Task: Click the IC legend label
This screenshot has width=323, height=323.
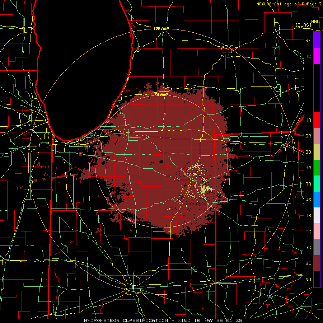Action: coord(308,232)
